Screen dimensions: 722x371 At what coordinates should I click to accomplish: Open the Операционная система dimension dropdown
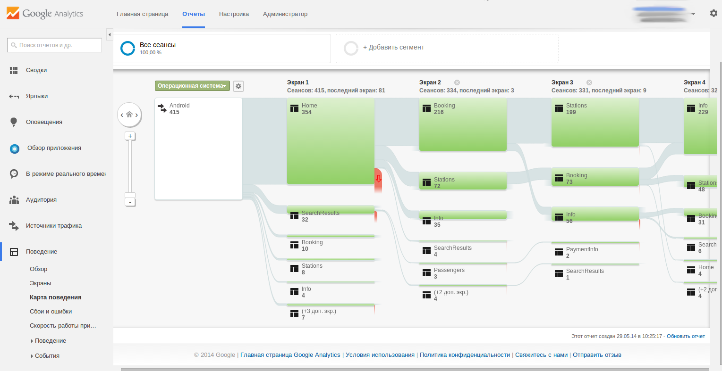(192, 86)
